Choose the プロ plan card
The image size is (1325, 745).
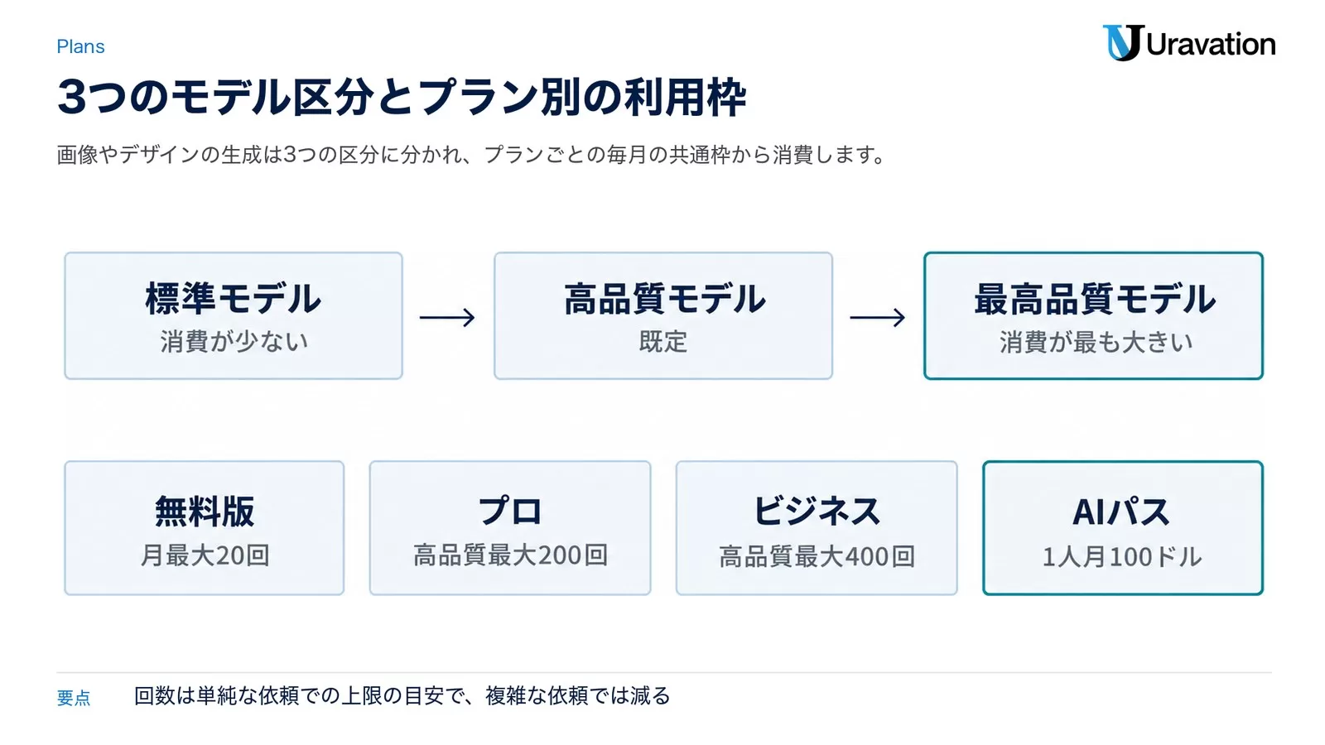[x=510, y=528]
